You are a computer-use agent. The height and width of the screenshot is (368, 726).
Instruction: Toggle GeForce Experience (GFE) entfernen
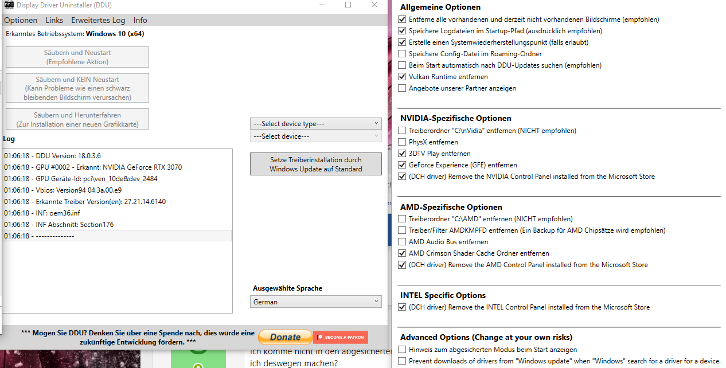point(402,165)
